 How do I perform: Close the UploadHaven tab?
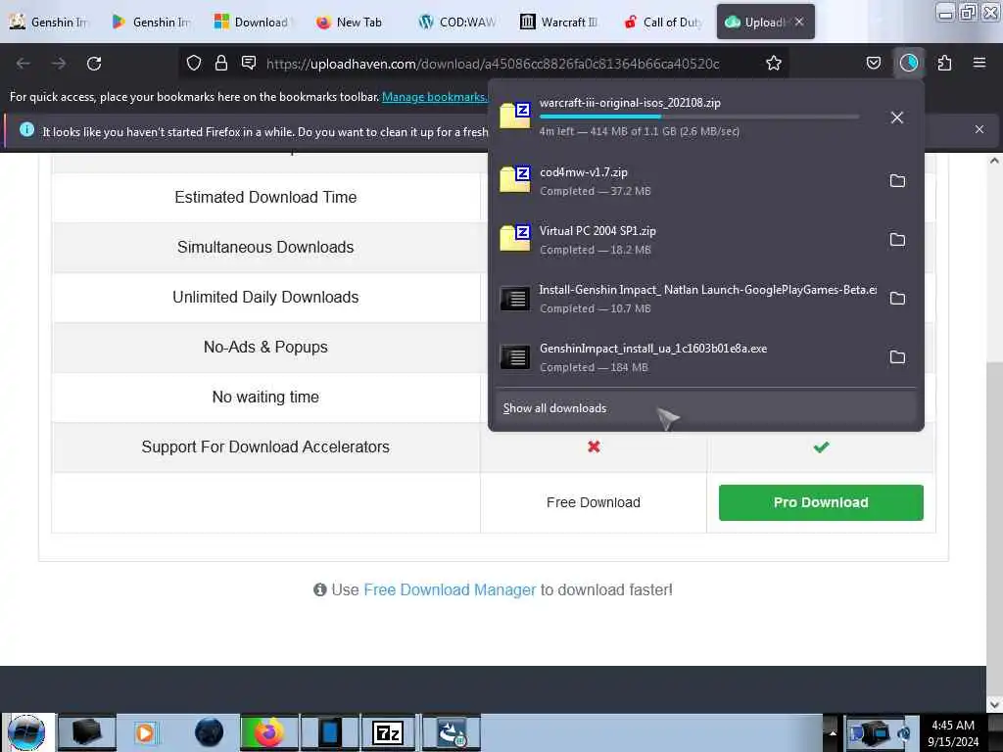pyautogui.click(x=799, y=22)
